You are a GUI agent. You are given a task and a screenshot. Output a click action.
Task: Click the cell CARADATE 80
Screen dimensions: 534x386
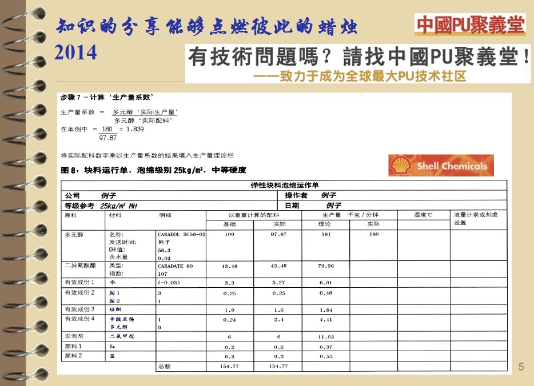tap(175, 266)
